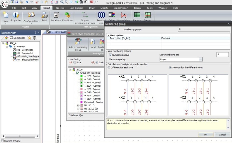The width and height of the screenshot is (232, 143).
Task: Collapse the IEC_4 project tree node in Documents
Action: tap(3, 43)
